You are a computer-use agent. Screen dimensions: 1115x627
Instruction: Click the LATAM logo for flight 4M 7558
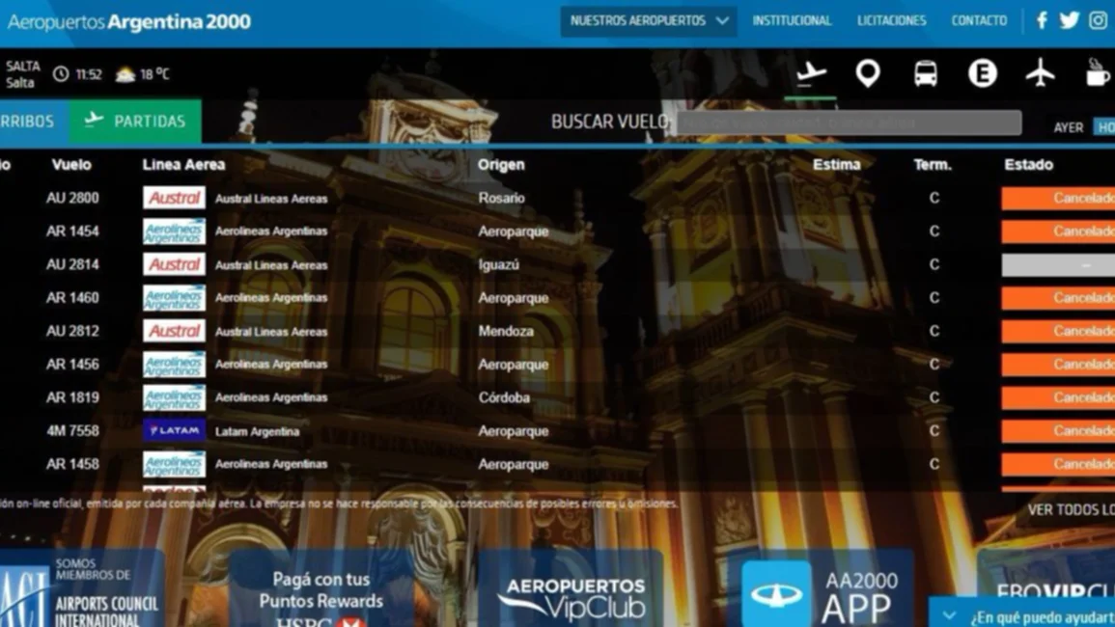(174, 430)
